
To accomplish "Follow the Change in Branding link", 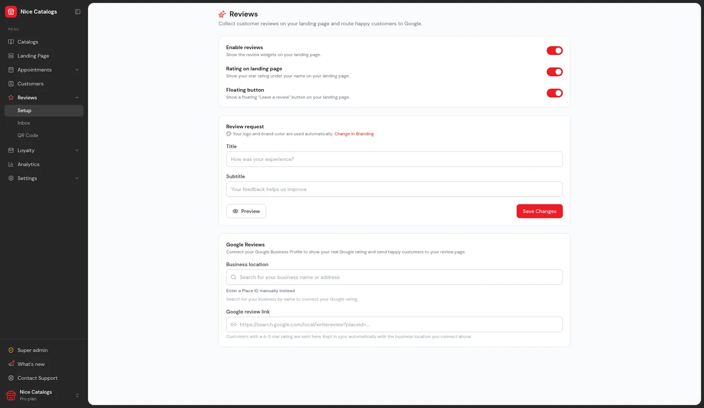I will [354, 134].
